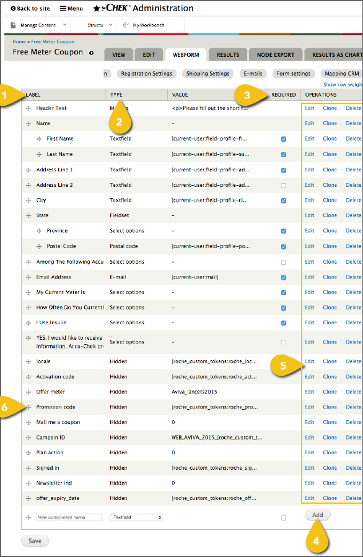Image resolution: width=363 pixels, height=557 pixels.
Task: Open the Form settings sub-tab
Action: coord(294,74)
